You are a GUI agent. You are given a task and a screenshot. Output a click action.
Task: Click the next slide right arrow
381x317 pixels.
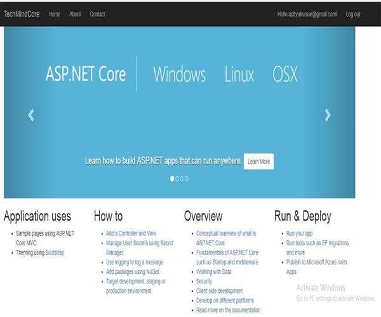point(328,115)
